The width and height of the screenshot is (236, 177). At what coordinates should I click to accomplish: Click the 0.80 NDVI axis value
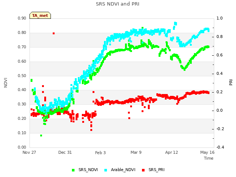(22, 33)
